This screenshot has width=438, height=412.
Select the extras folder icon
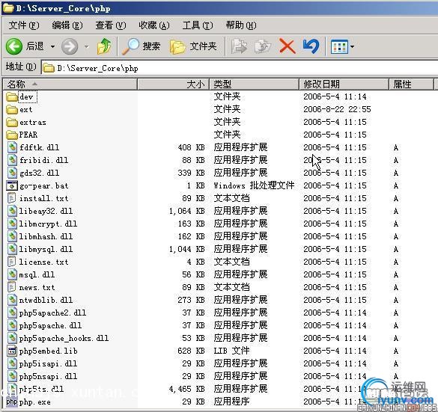[12, 122]
